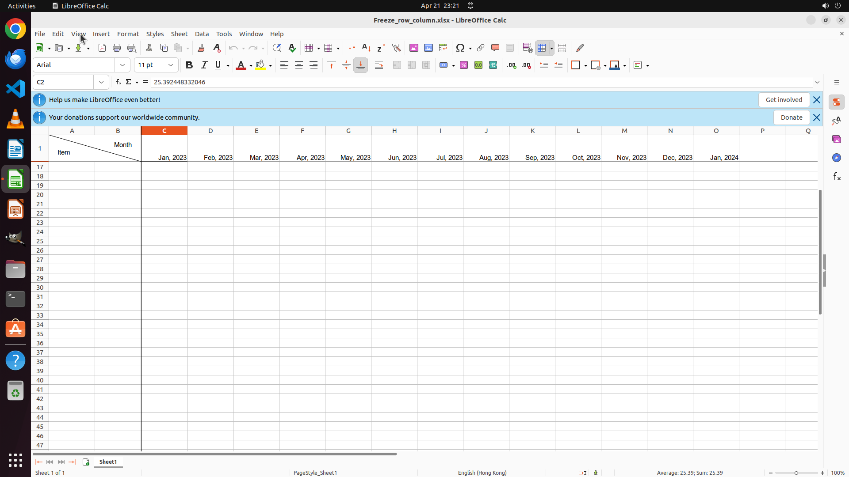Screen dimensions: 849x477
Task: Expand the font name dropdown
Action: [x=122, y=65]
